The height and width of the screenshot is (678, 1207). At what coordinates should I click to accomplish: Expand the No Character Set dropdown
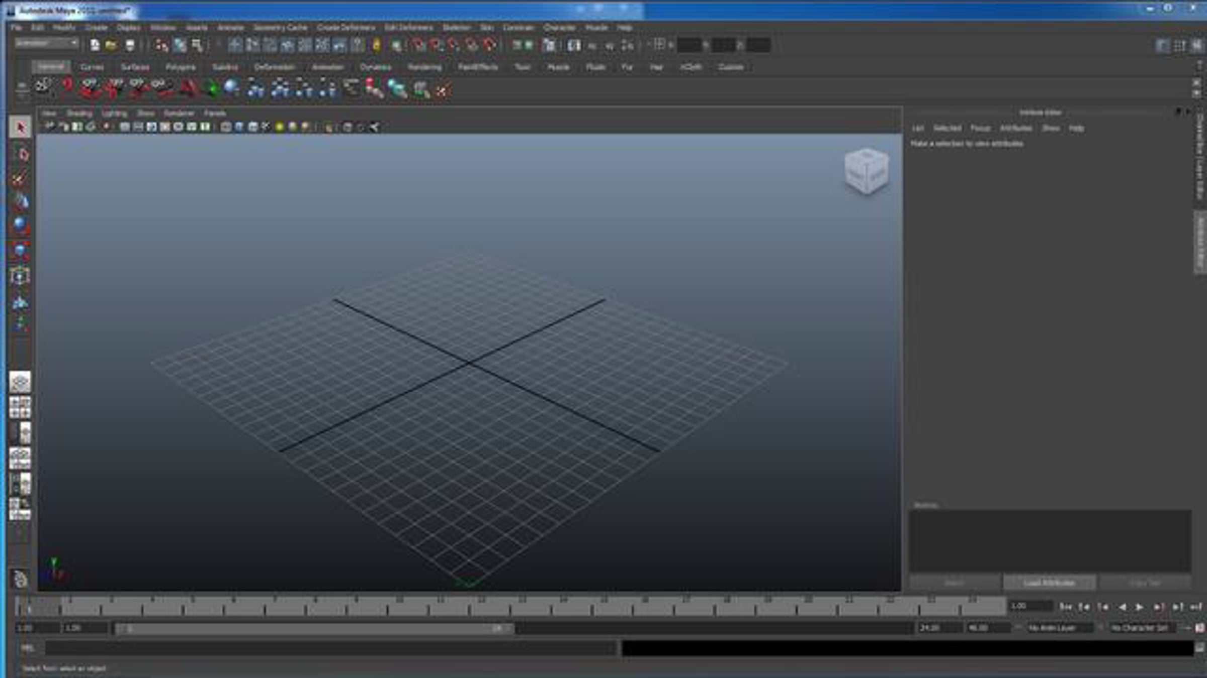tap(1142, 628)
